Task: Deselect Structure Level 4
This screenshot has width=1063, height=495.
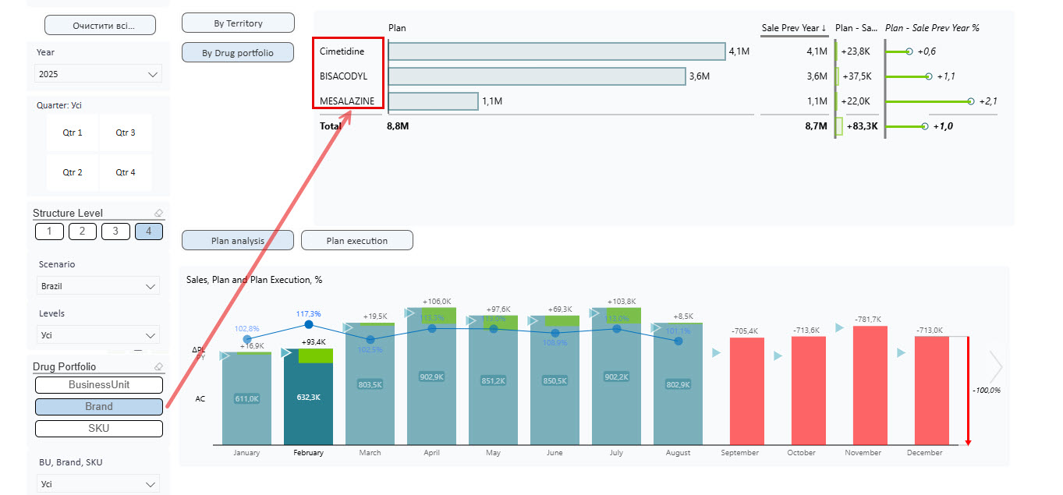Action: click(x=149, y=231)
